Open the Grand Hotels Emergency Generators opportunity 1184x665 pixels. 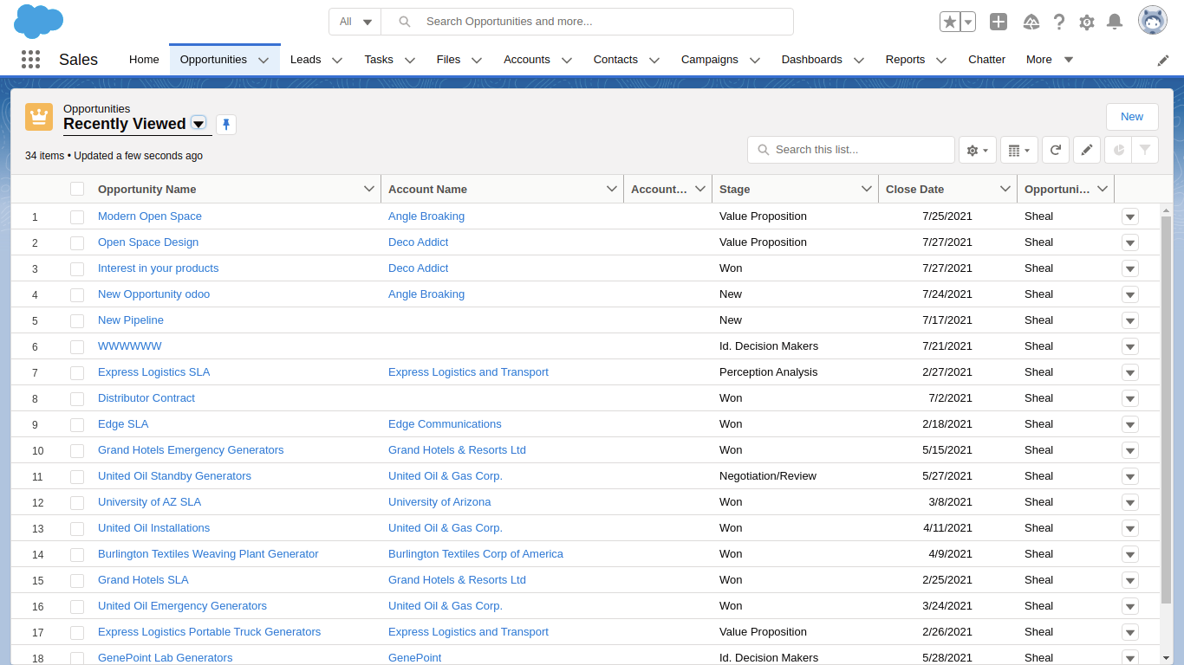[191, 450]
